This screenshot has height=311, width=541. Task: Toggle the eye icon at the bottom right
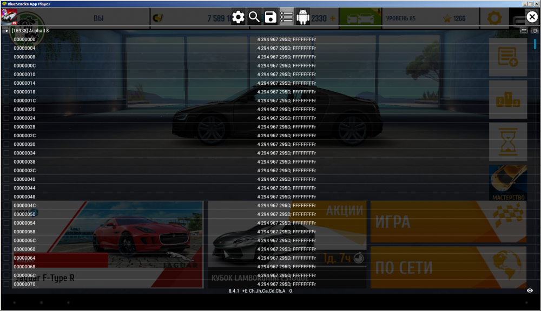coord(530,290)
